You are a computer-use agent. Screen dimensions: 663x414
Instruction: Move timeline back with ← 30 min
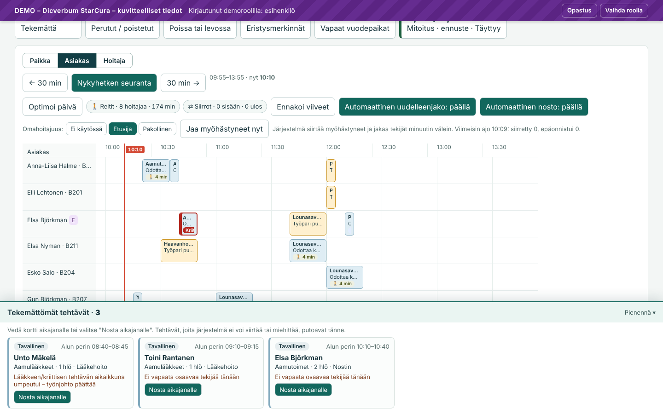coord(45,83)
